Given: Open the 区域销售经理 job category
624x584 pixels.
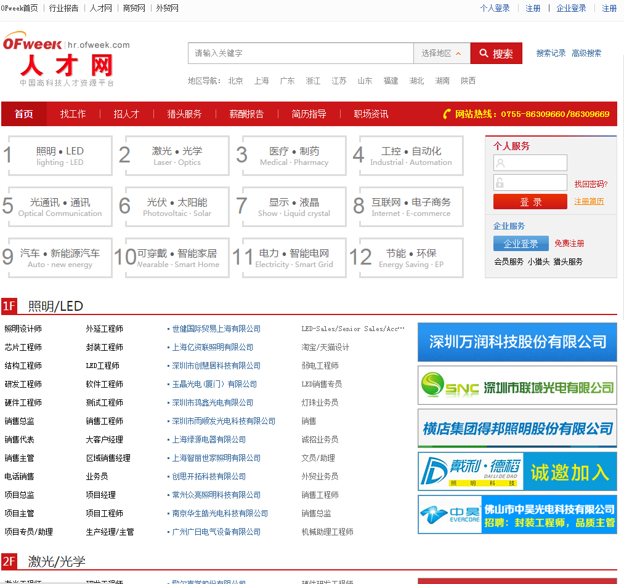Looking at the screenshot, I should point(108,458).
